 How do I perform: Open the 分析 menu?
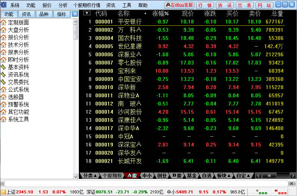pos(63,5)
